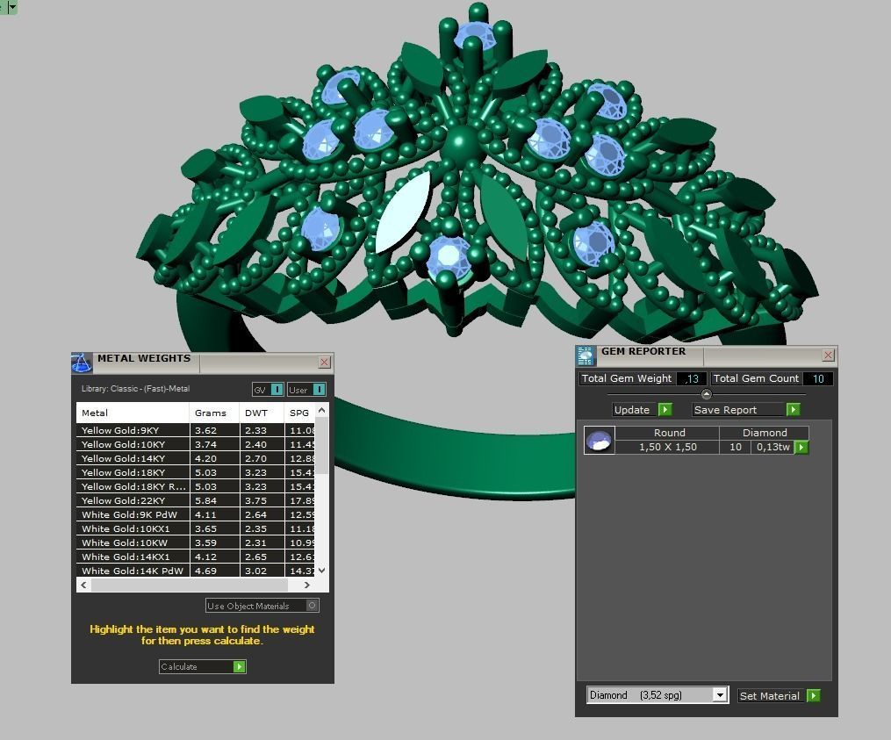Open the small dropdown arrow at top-left corner
Screen dimensions: 891x740
[x=11, y=7]
